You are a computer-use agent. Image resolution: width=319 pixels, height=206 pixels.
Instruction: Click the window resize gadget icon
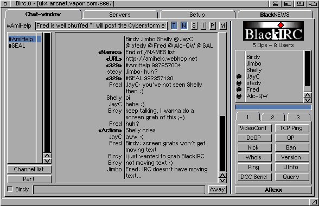(314, 202)
